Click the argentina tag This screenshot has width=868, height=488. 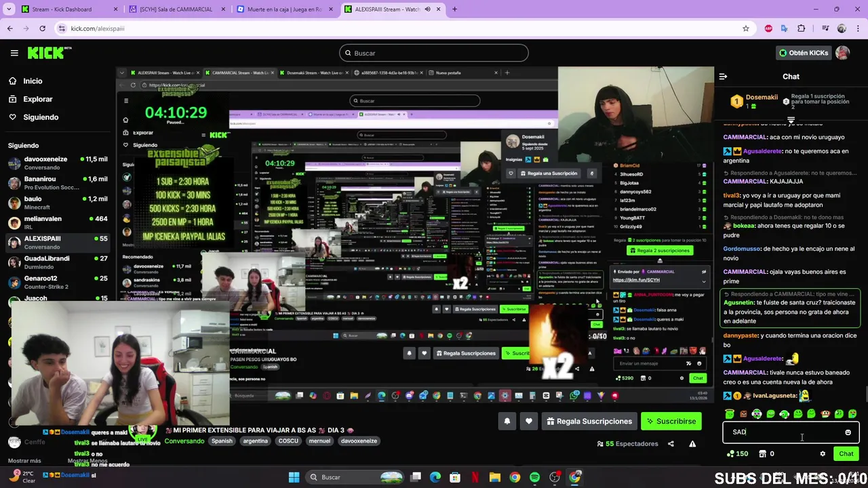[x=256, y=441]
